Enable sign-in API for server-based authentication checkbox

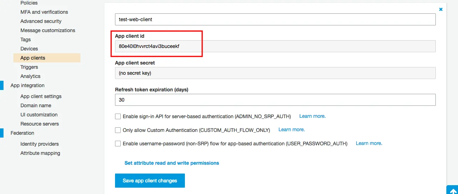pyautogui.click(x=118, y=116)
